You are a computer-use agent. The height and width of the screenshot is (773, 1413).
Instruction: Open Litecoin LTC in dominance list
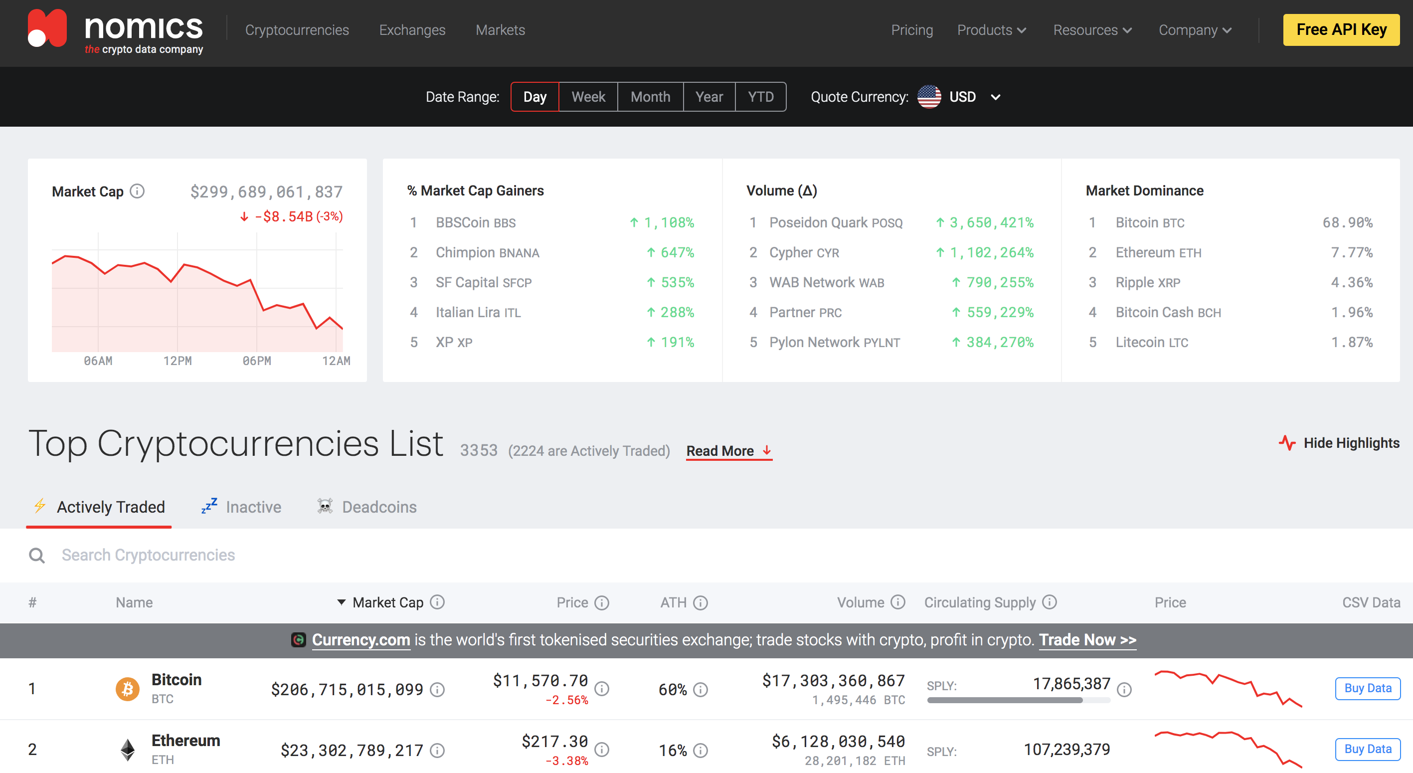pos(1151,342)
